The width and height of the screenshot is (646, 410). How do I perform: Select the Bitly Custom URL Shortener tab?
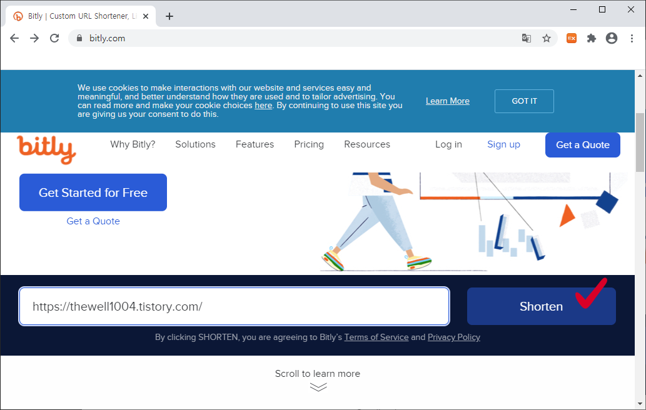(81, 16)
